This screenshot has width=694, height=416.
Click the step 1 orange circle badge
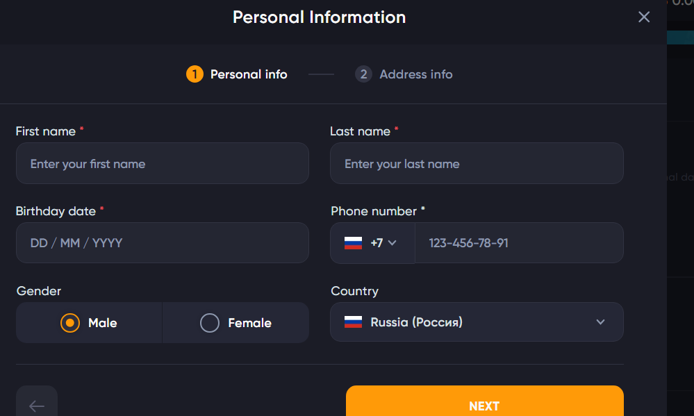pyautogui.click(x=195, y=74)
